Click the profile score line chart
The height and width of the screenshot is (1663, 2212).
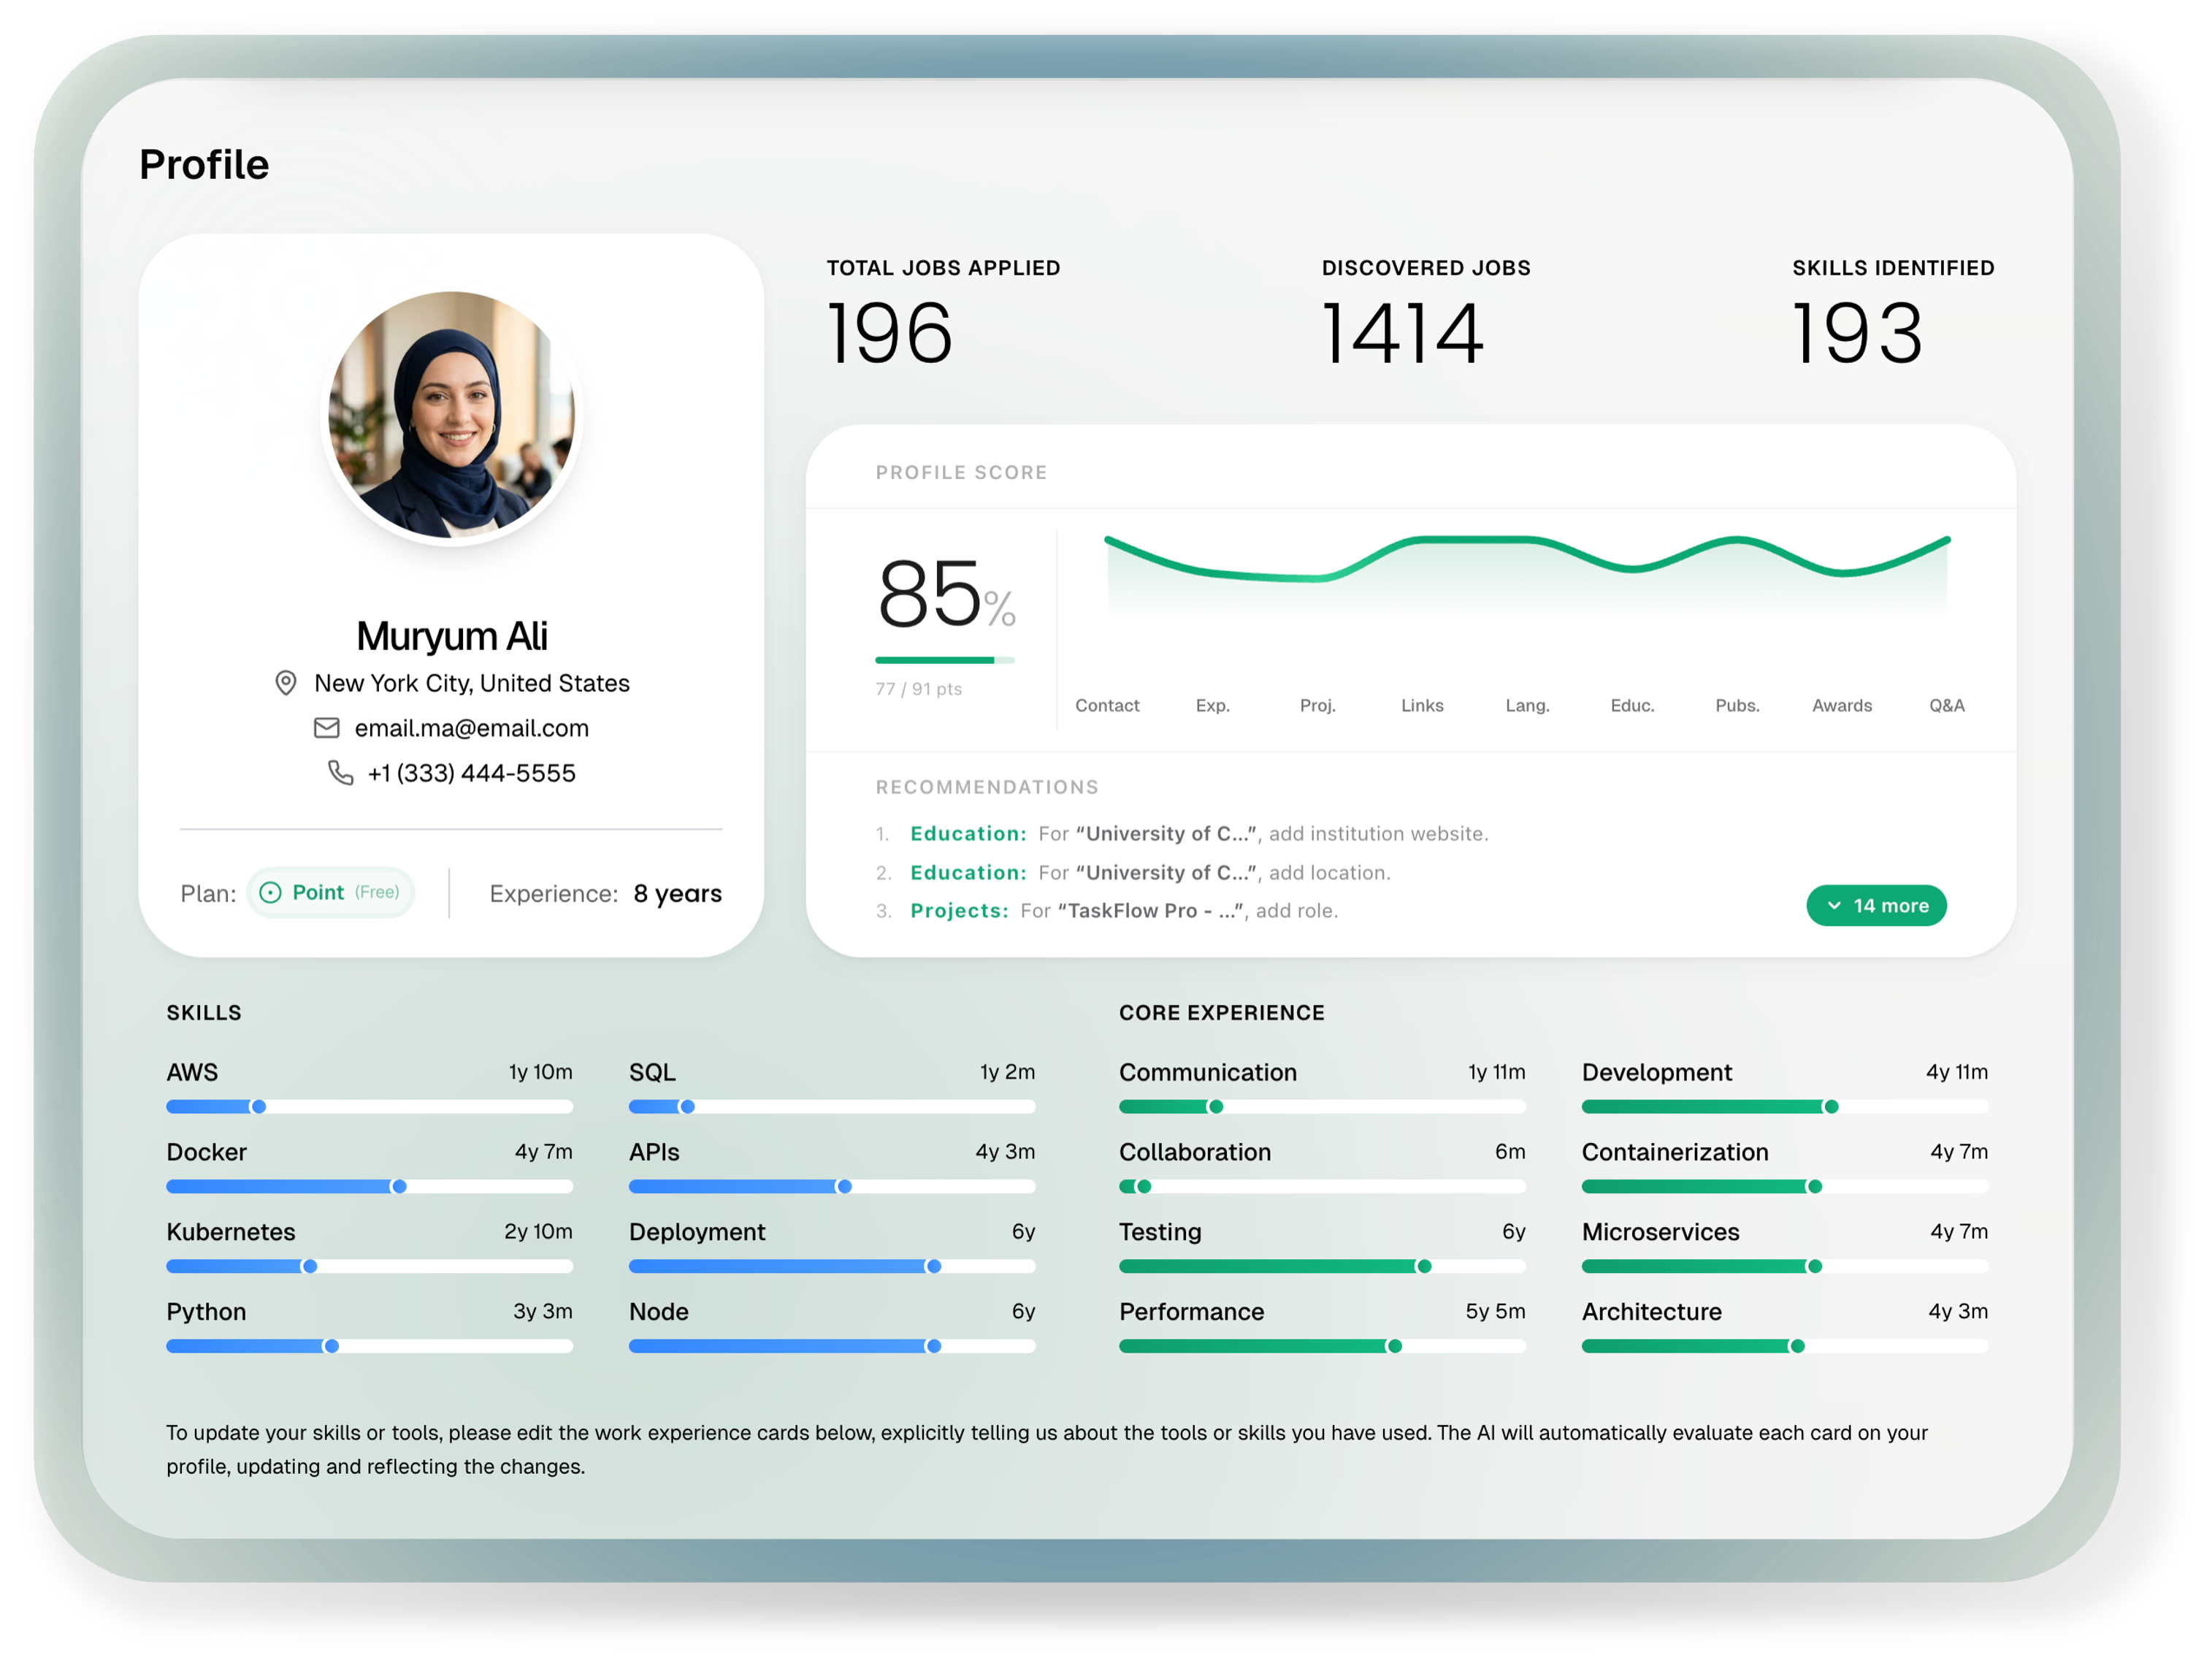(1527, 575)
